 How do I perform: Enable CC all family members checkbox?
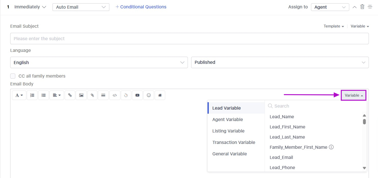tap(13, 76)
